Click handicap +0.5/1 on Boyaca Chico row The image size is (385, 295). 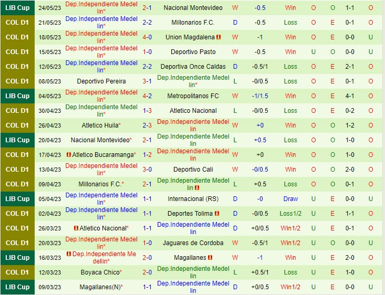[260, 272]
